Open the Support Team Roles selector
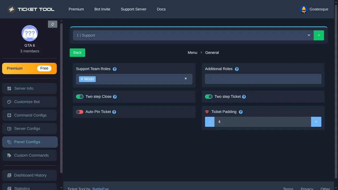338x190 pixels. coord(134,79)
